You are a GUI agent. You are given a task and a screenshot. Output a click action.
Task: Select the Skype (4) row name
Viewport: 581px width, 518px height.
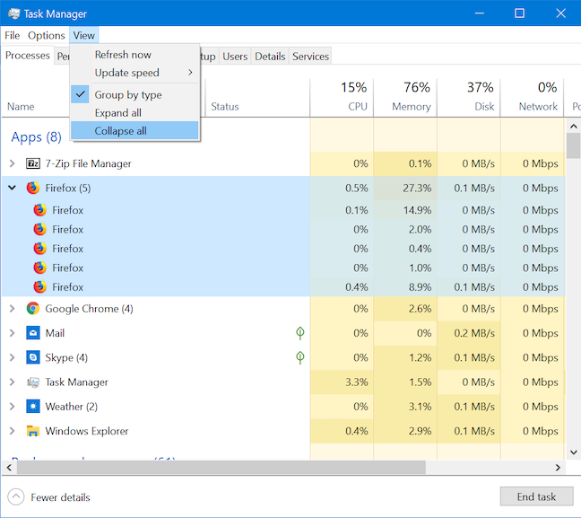click(66, 357)
